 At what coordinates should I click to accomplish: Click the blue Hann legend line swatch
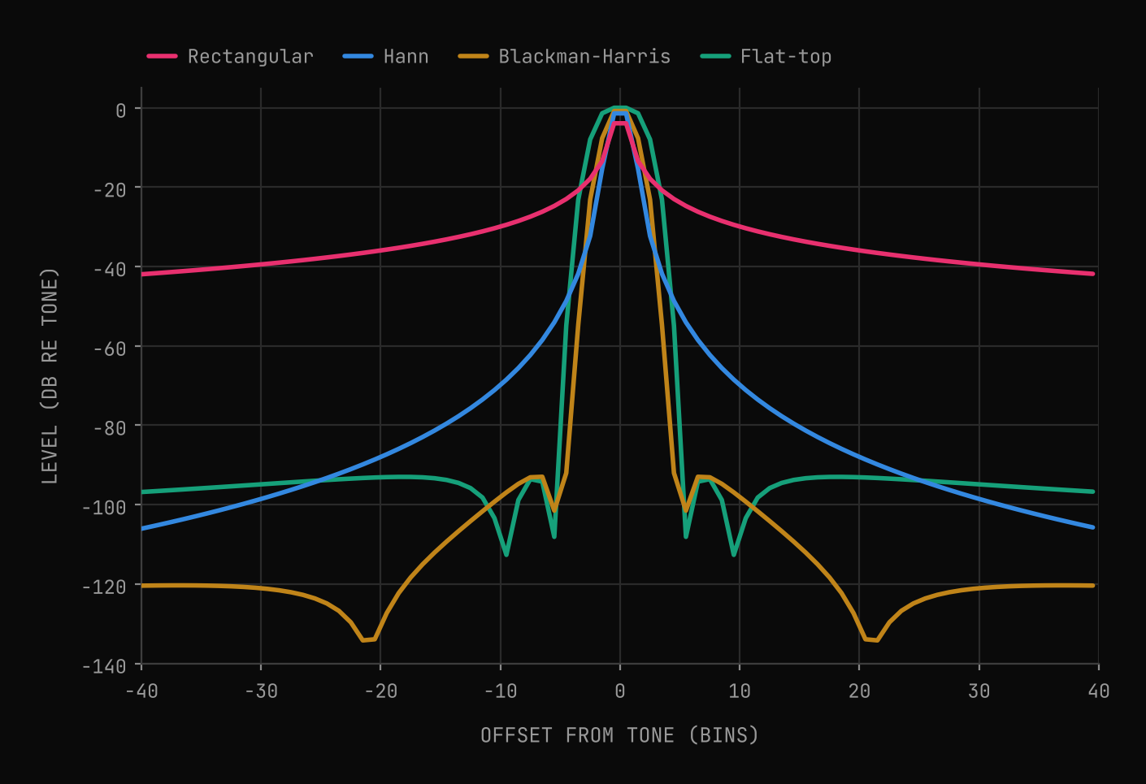(x=358, y=56)
